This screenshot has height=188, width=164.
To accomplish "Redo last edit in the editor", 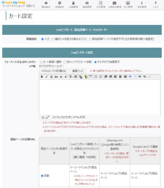I will (135, 77).
